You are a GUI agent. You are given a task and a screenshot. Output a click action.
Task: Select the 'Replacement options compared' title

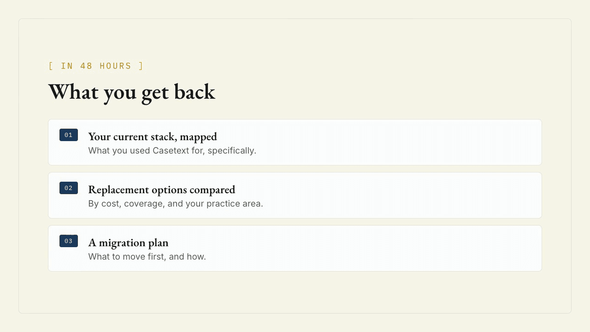coord(162,190)
